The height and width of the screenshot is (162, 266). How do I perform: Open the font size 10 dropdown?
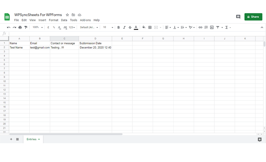(108, 27)
